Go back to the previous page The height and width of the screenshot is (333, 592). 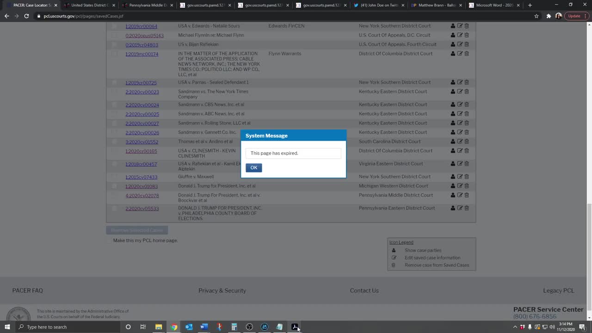6,16
